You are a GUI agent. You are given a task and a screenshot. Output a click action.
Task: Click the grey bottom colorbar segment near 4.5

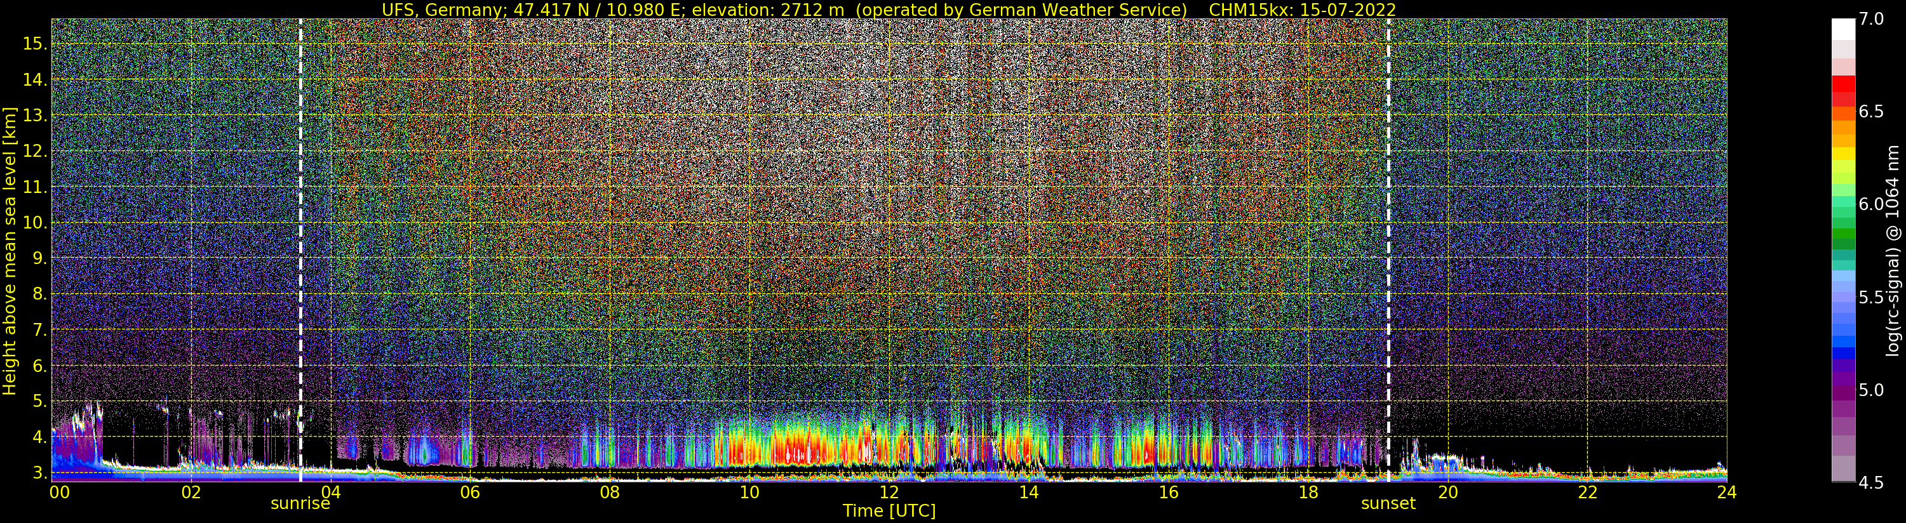coord(1843,468)
